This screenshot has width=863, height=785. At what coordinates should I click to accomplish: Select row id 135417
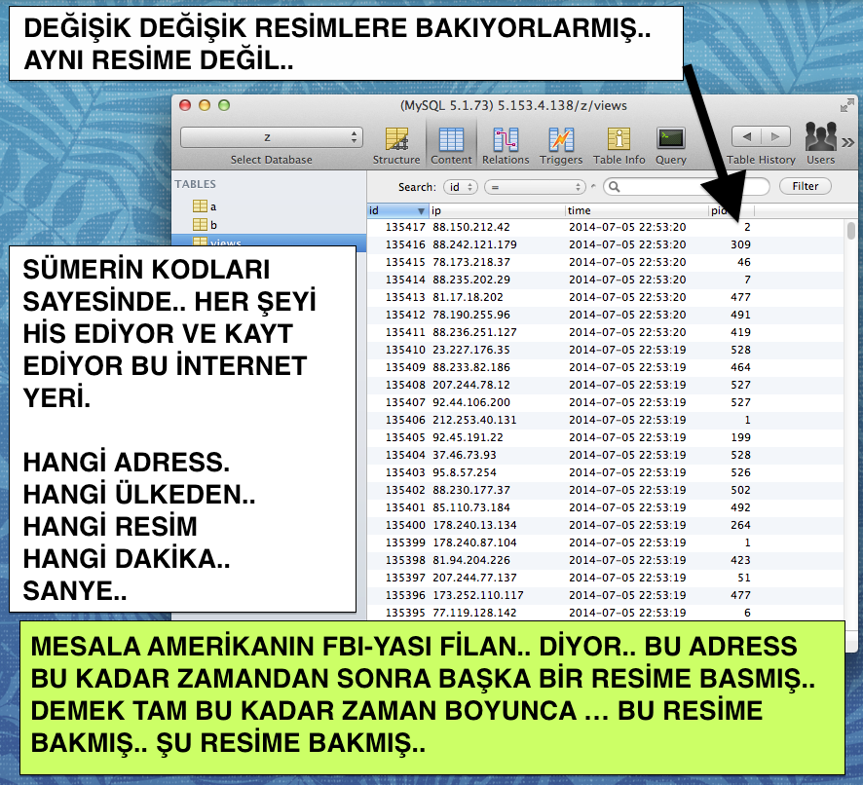click(x=405, y=227)
